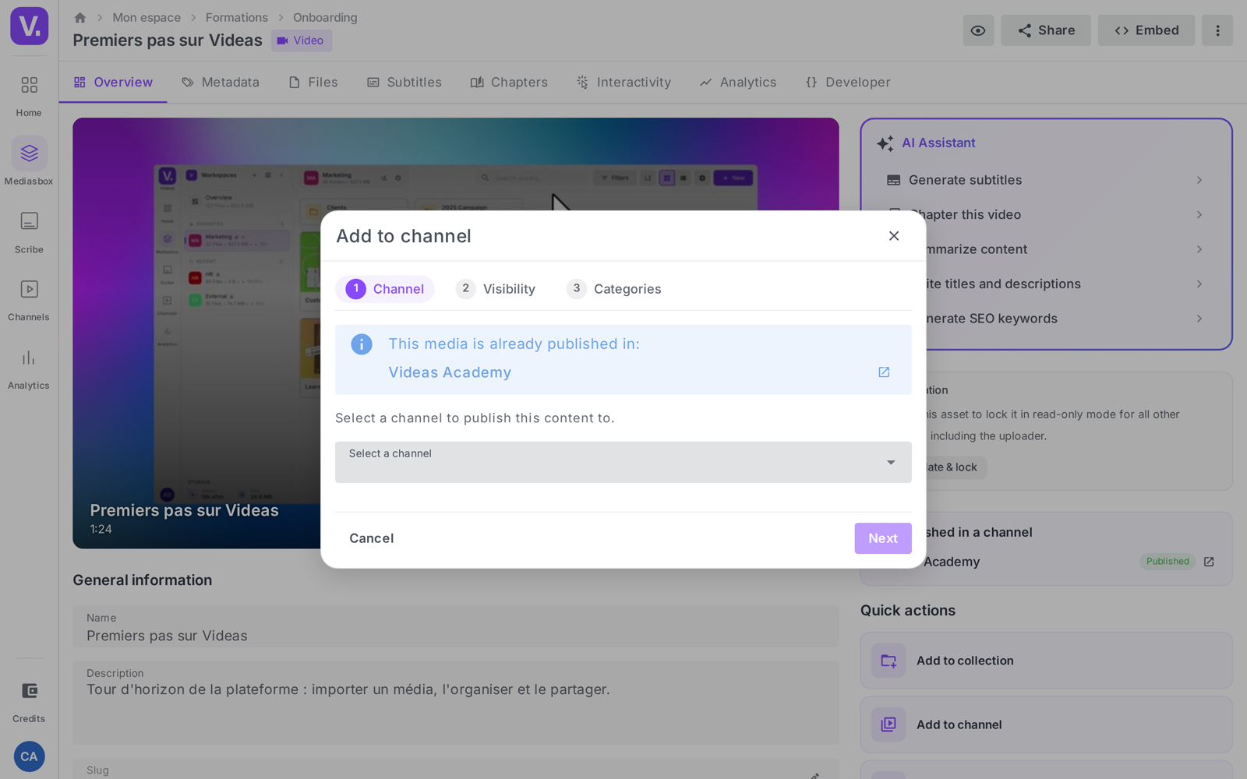The width and height of the screenshot is (1247, 779).
Task: Open the Onboarding breadcrumb
Action: (325, 17)
